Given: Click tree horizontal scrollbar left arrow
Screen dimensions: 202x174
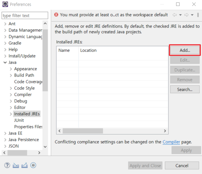Looking at the screenshot, I should (x=5, y=153).
